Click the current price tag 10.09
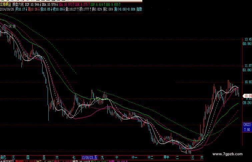252x162 pixels. [248, 96]
